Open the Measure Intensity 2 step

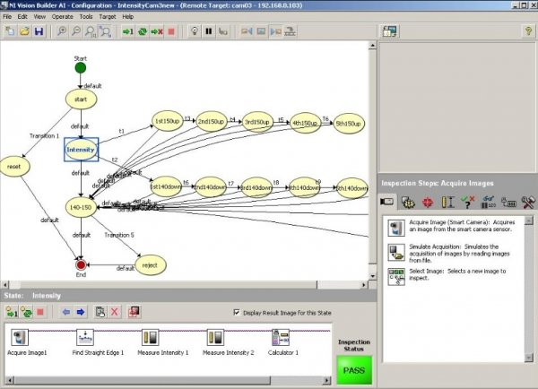click(216, 338)
